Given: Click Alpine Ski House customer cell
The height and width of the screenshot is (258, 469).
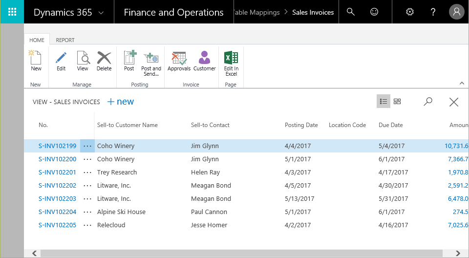Looking at the screenshot, I should 121,212.
